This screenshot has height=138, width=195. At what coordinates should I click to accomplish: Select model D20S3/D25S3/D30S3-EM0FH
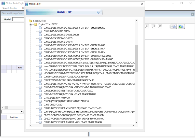[x=58, y=42]
